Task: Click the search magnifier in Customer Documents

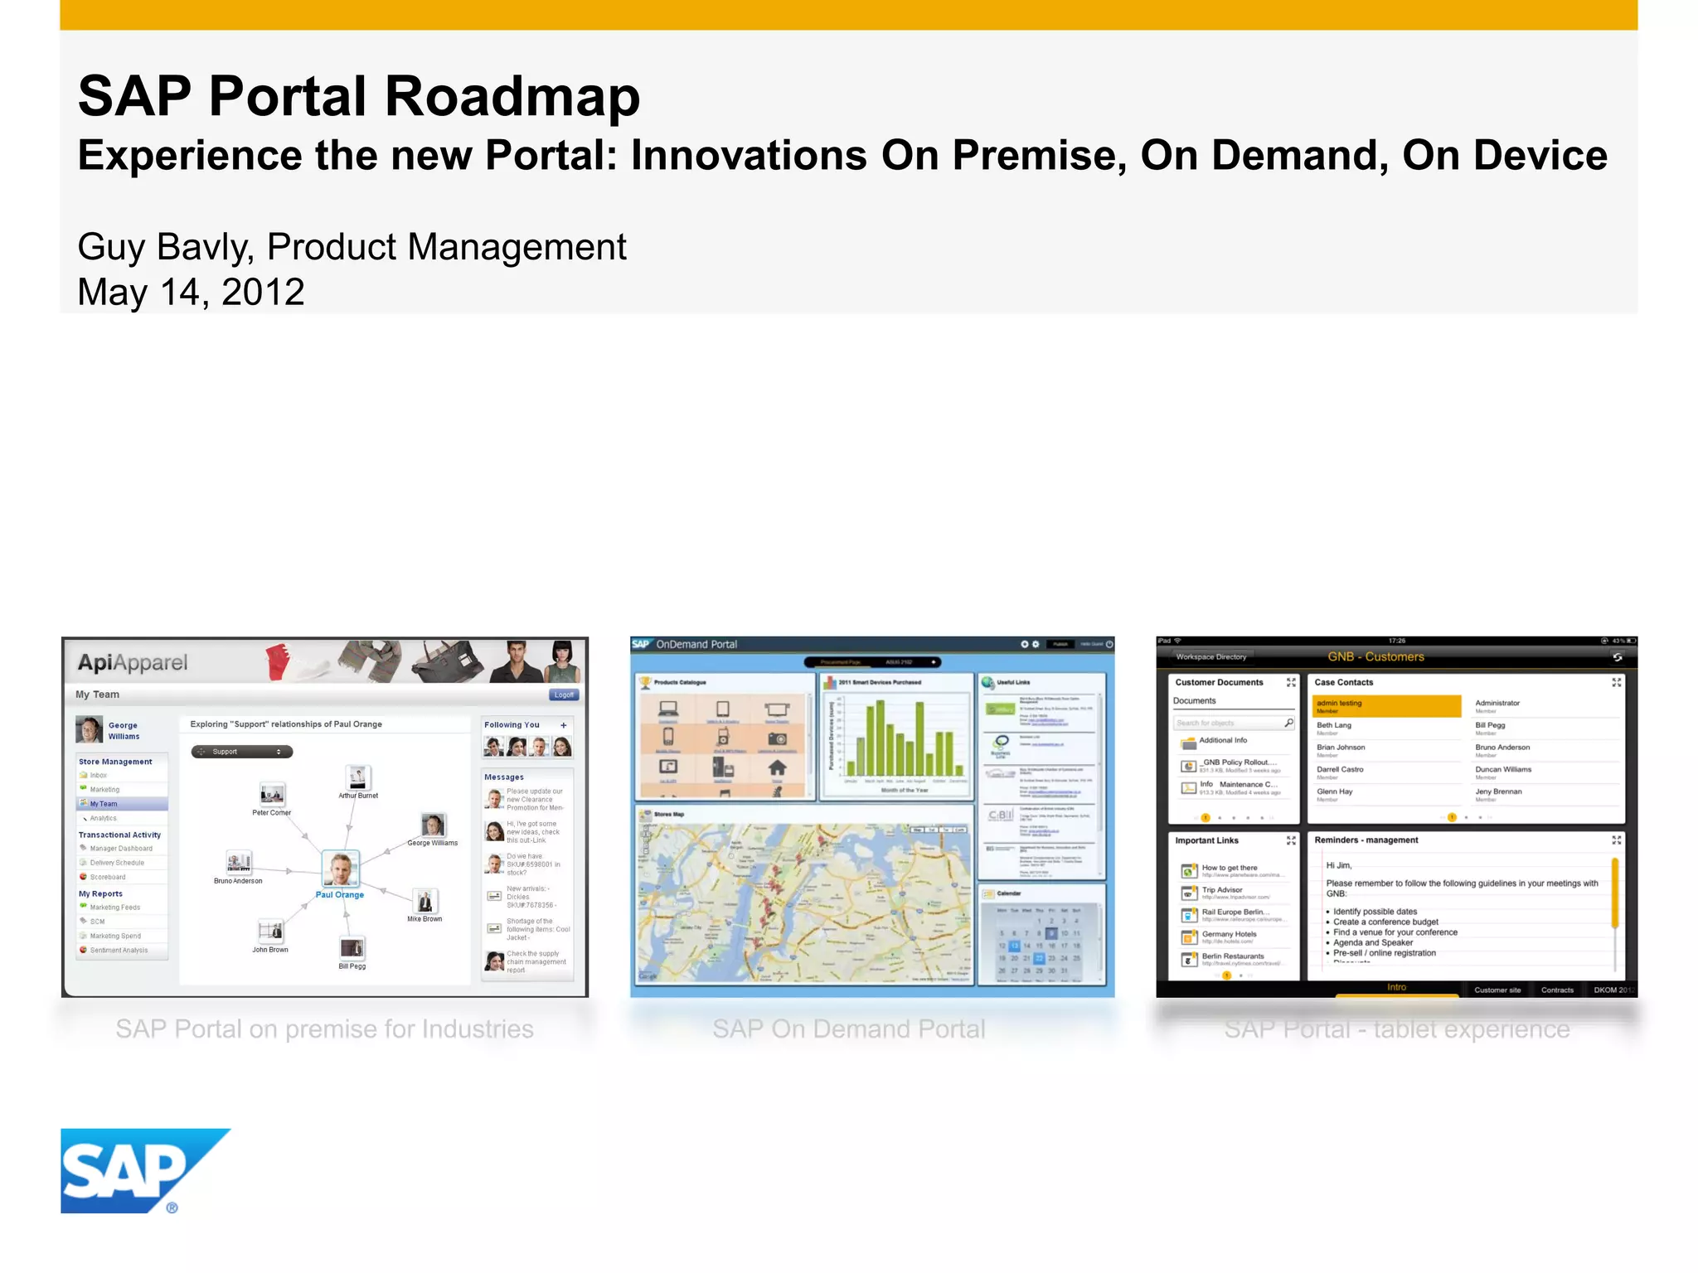Action: (1288, 723)
